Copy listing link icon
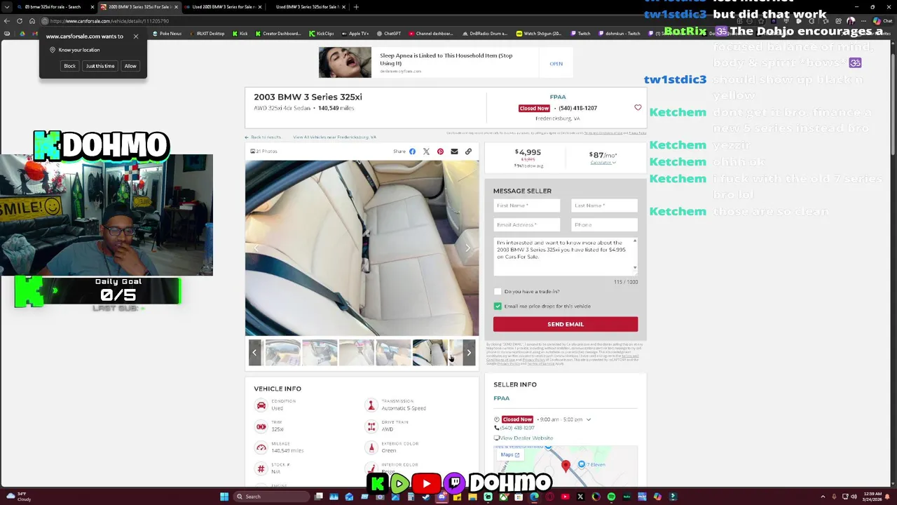Image resolution: width=897 pixels, height=505 pixels. click(468, 151)
